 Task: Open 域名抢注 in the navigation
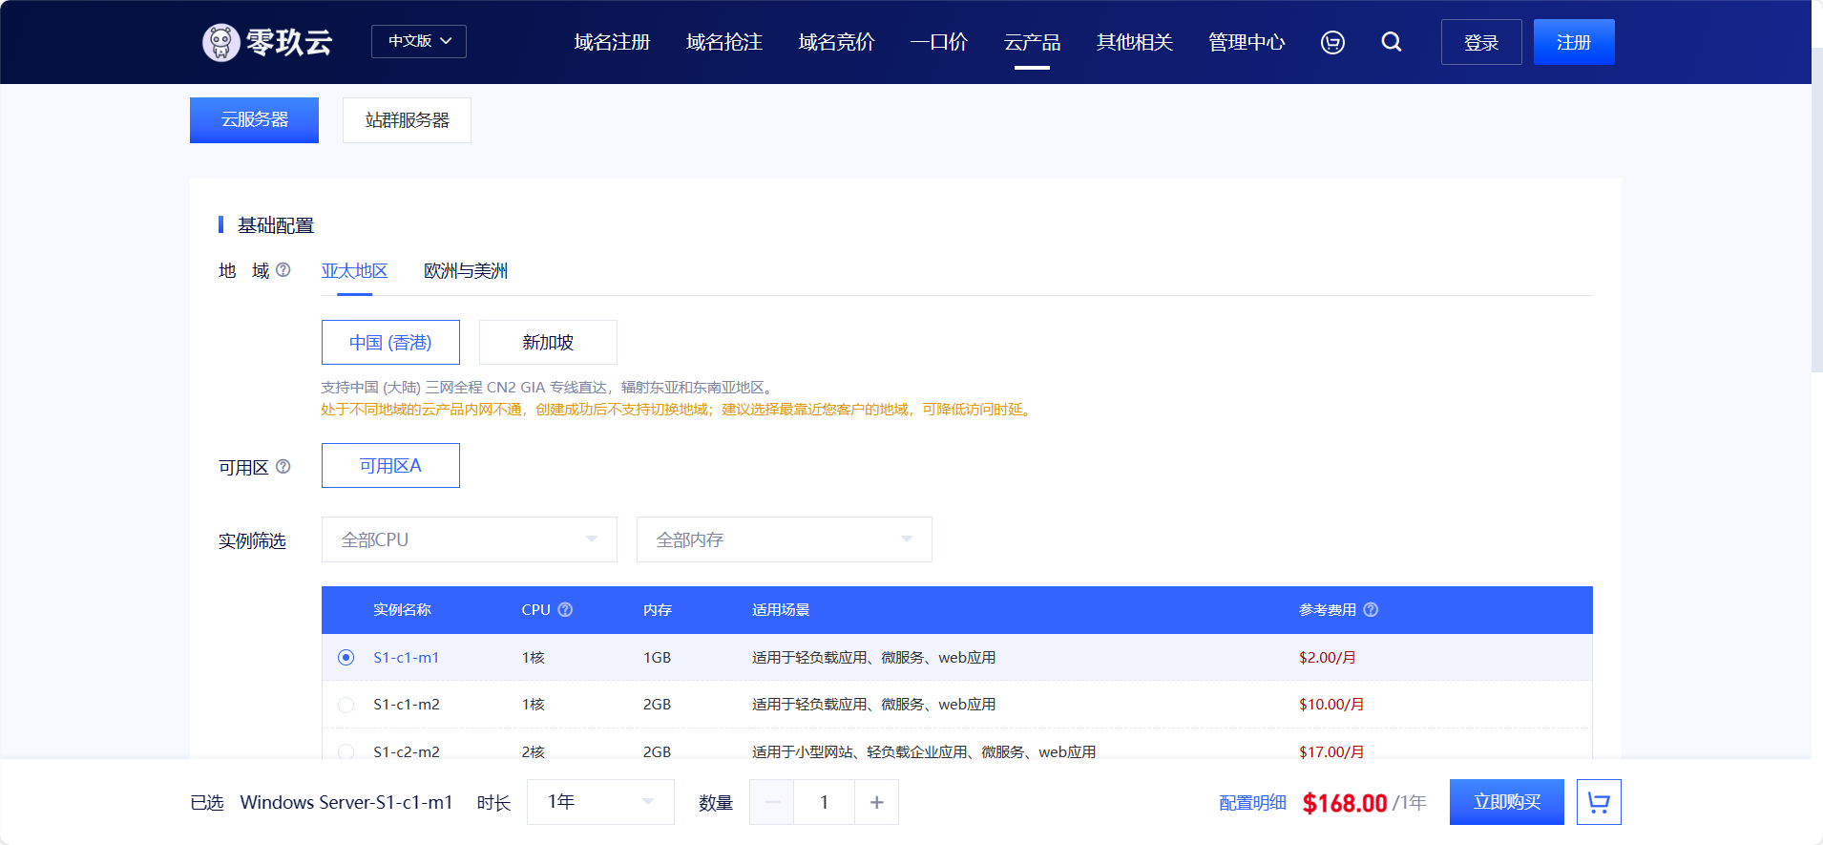tap(724, 42)
